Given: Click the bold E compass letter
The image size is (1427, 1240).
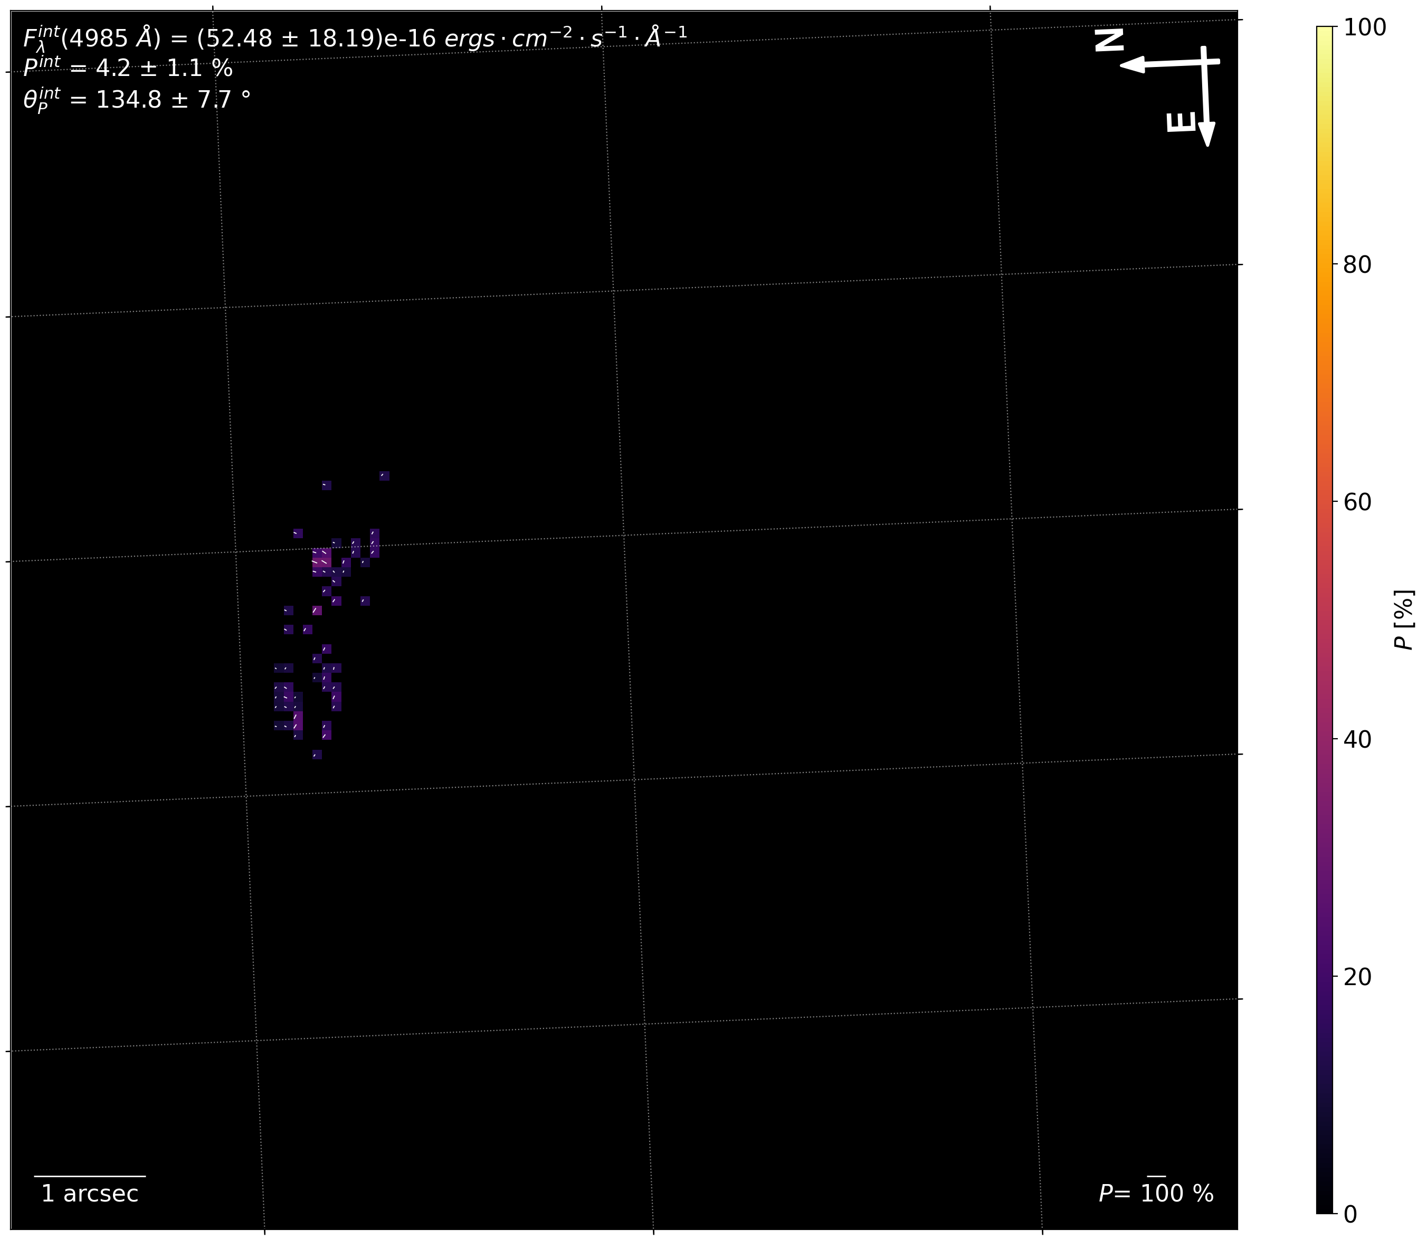Looking at the screenshot, I should 1180,122.
